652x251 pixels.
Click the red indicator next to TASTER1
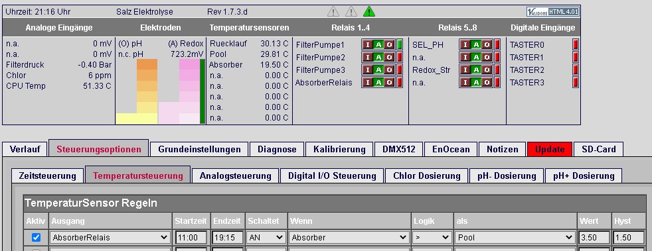pyautogui.click(x=576, y=57)
